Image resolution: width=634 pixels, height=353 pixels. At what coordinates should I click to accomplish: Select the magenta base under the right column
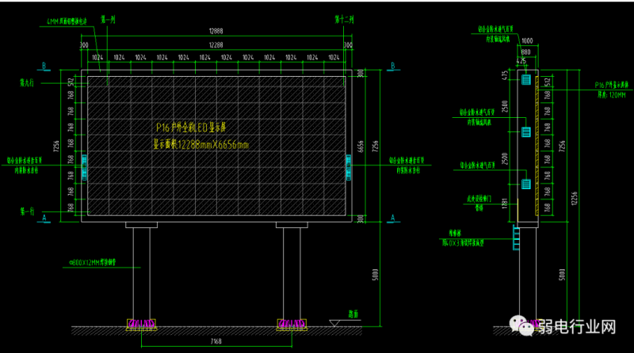[292, 323]
